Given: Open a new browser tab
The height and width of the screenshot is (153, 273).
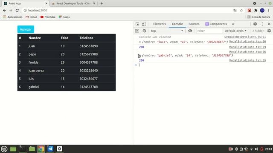Looking at the screenshot, I should 102,3.
